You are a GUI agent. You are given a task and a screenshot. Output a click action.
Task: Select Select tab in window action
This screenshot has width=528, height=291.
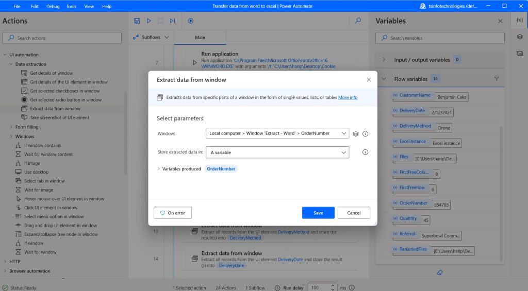(44, 181)
